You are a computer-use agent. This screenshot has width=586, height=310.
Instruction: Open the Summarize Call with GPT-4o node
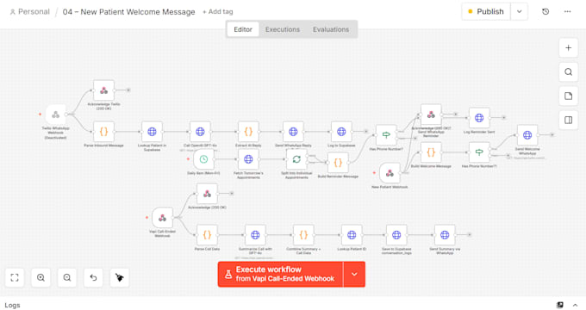(x=255, y=235)
